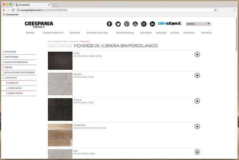Close the porcelanico browser tab
Image resolution: width=239 pixels, height=160 pixels.
click(49, 5)
